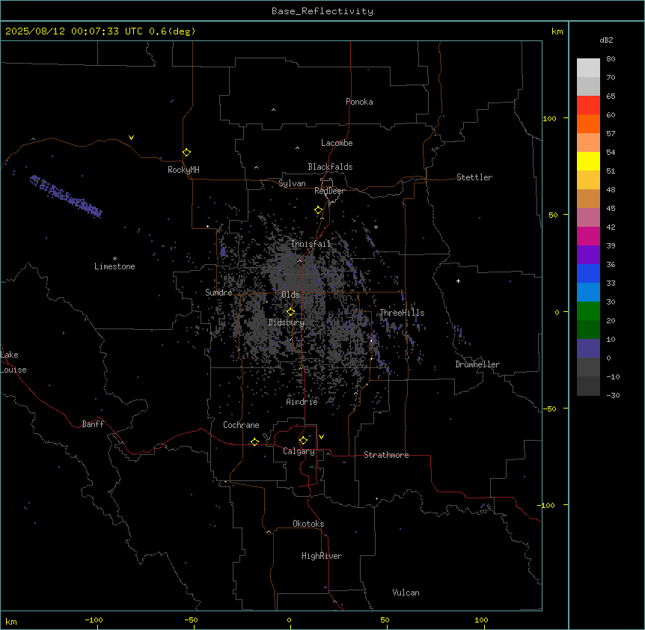Click the purple reflectivity streak northwest of Limestone
645x630 pixels.
tap(66, 196)
